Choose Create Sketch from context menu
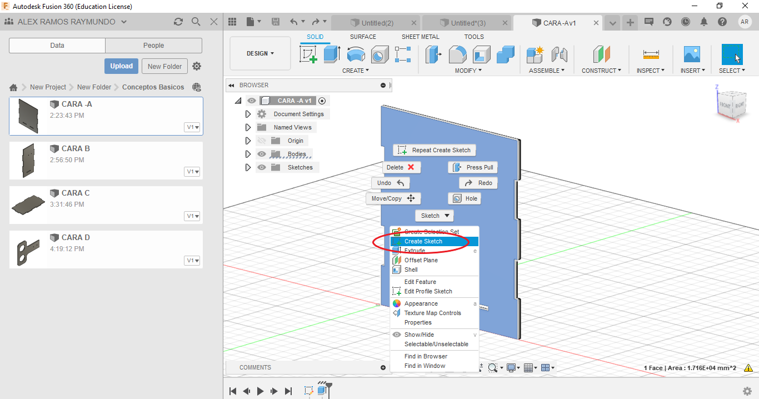The width and height of the screenshot is (759, 399). pos(434,241)
